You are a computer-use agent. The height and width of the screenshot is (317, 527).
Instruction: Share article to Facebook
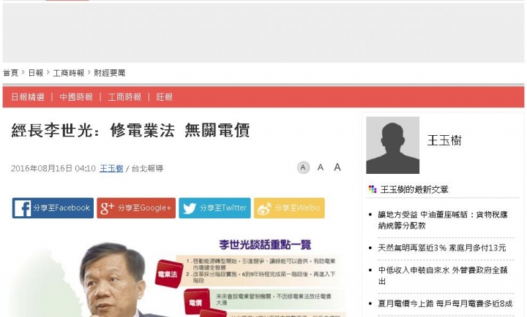tap(53, 208)
